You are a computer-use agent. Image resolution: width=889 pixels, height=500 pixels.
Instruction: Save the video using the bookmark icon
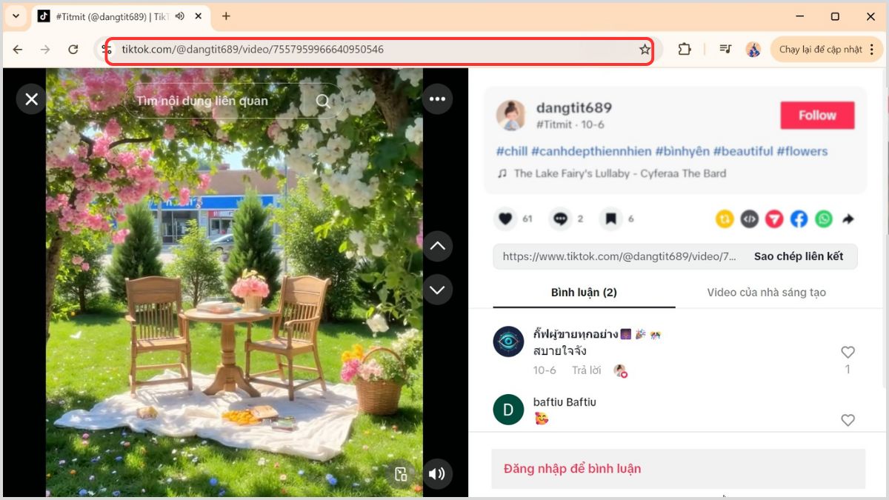click(x=610, y=219)
